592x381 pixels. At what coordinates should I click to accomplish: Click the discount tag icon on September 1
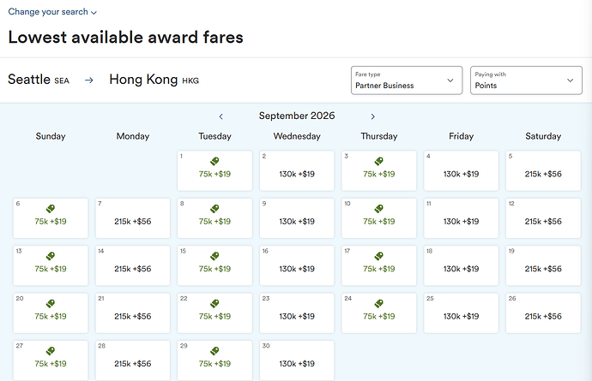(x=214, y=161)
